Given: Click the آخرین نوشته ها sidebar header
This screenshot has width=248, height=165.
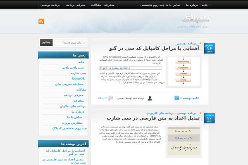Looking at the screenshot, I should (x=63, y=144).
